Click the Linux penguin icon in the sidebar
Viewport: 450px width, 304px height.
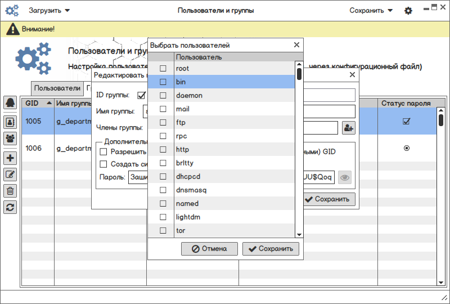tap(10, 103)
